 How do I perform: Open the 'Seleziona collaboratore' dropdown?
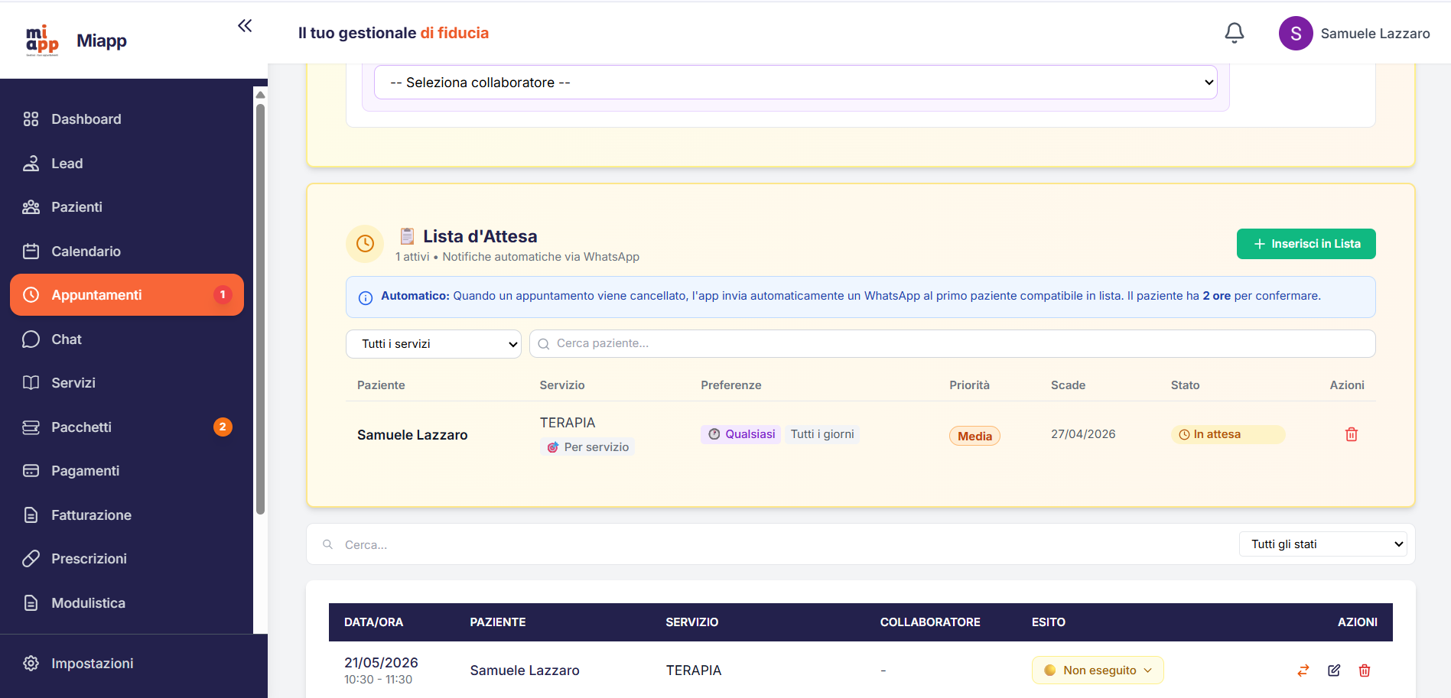point(795,82)
